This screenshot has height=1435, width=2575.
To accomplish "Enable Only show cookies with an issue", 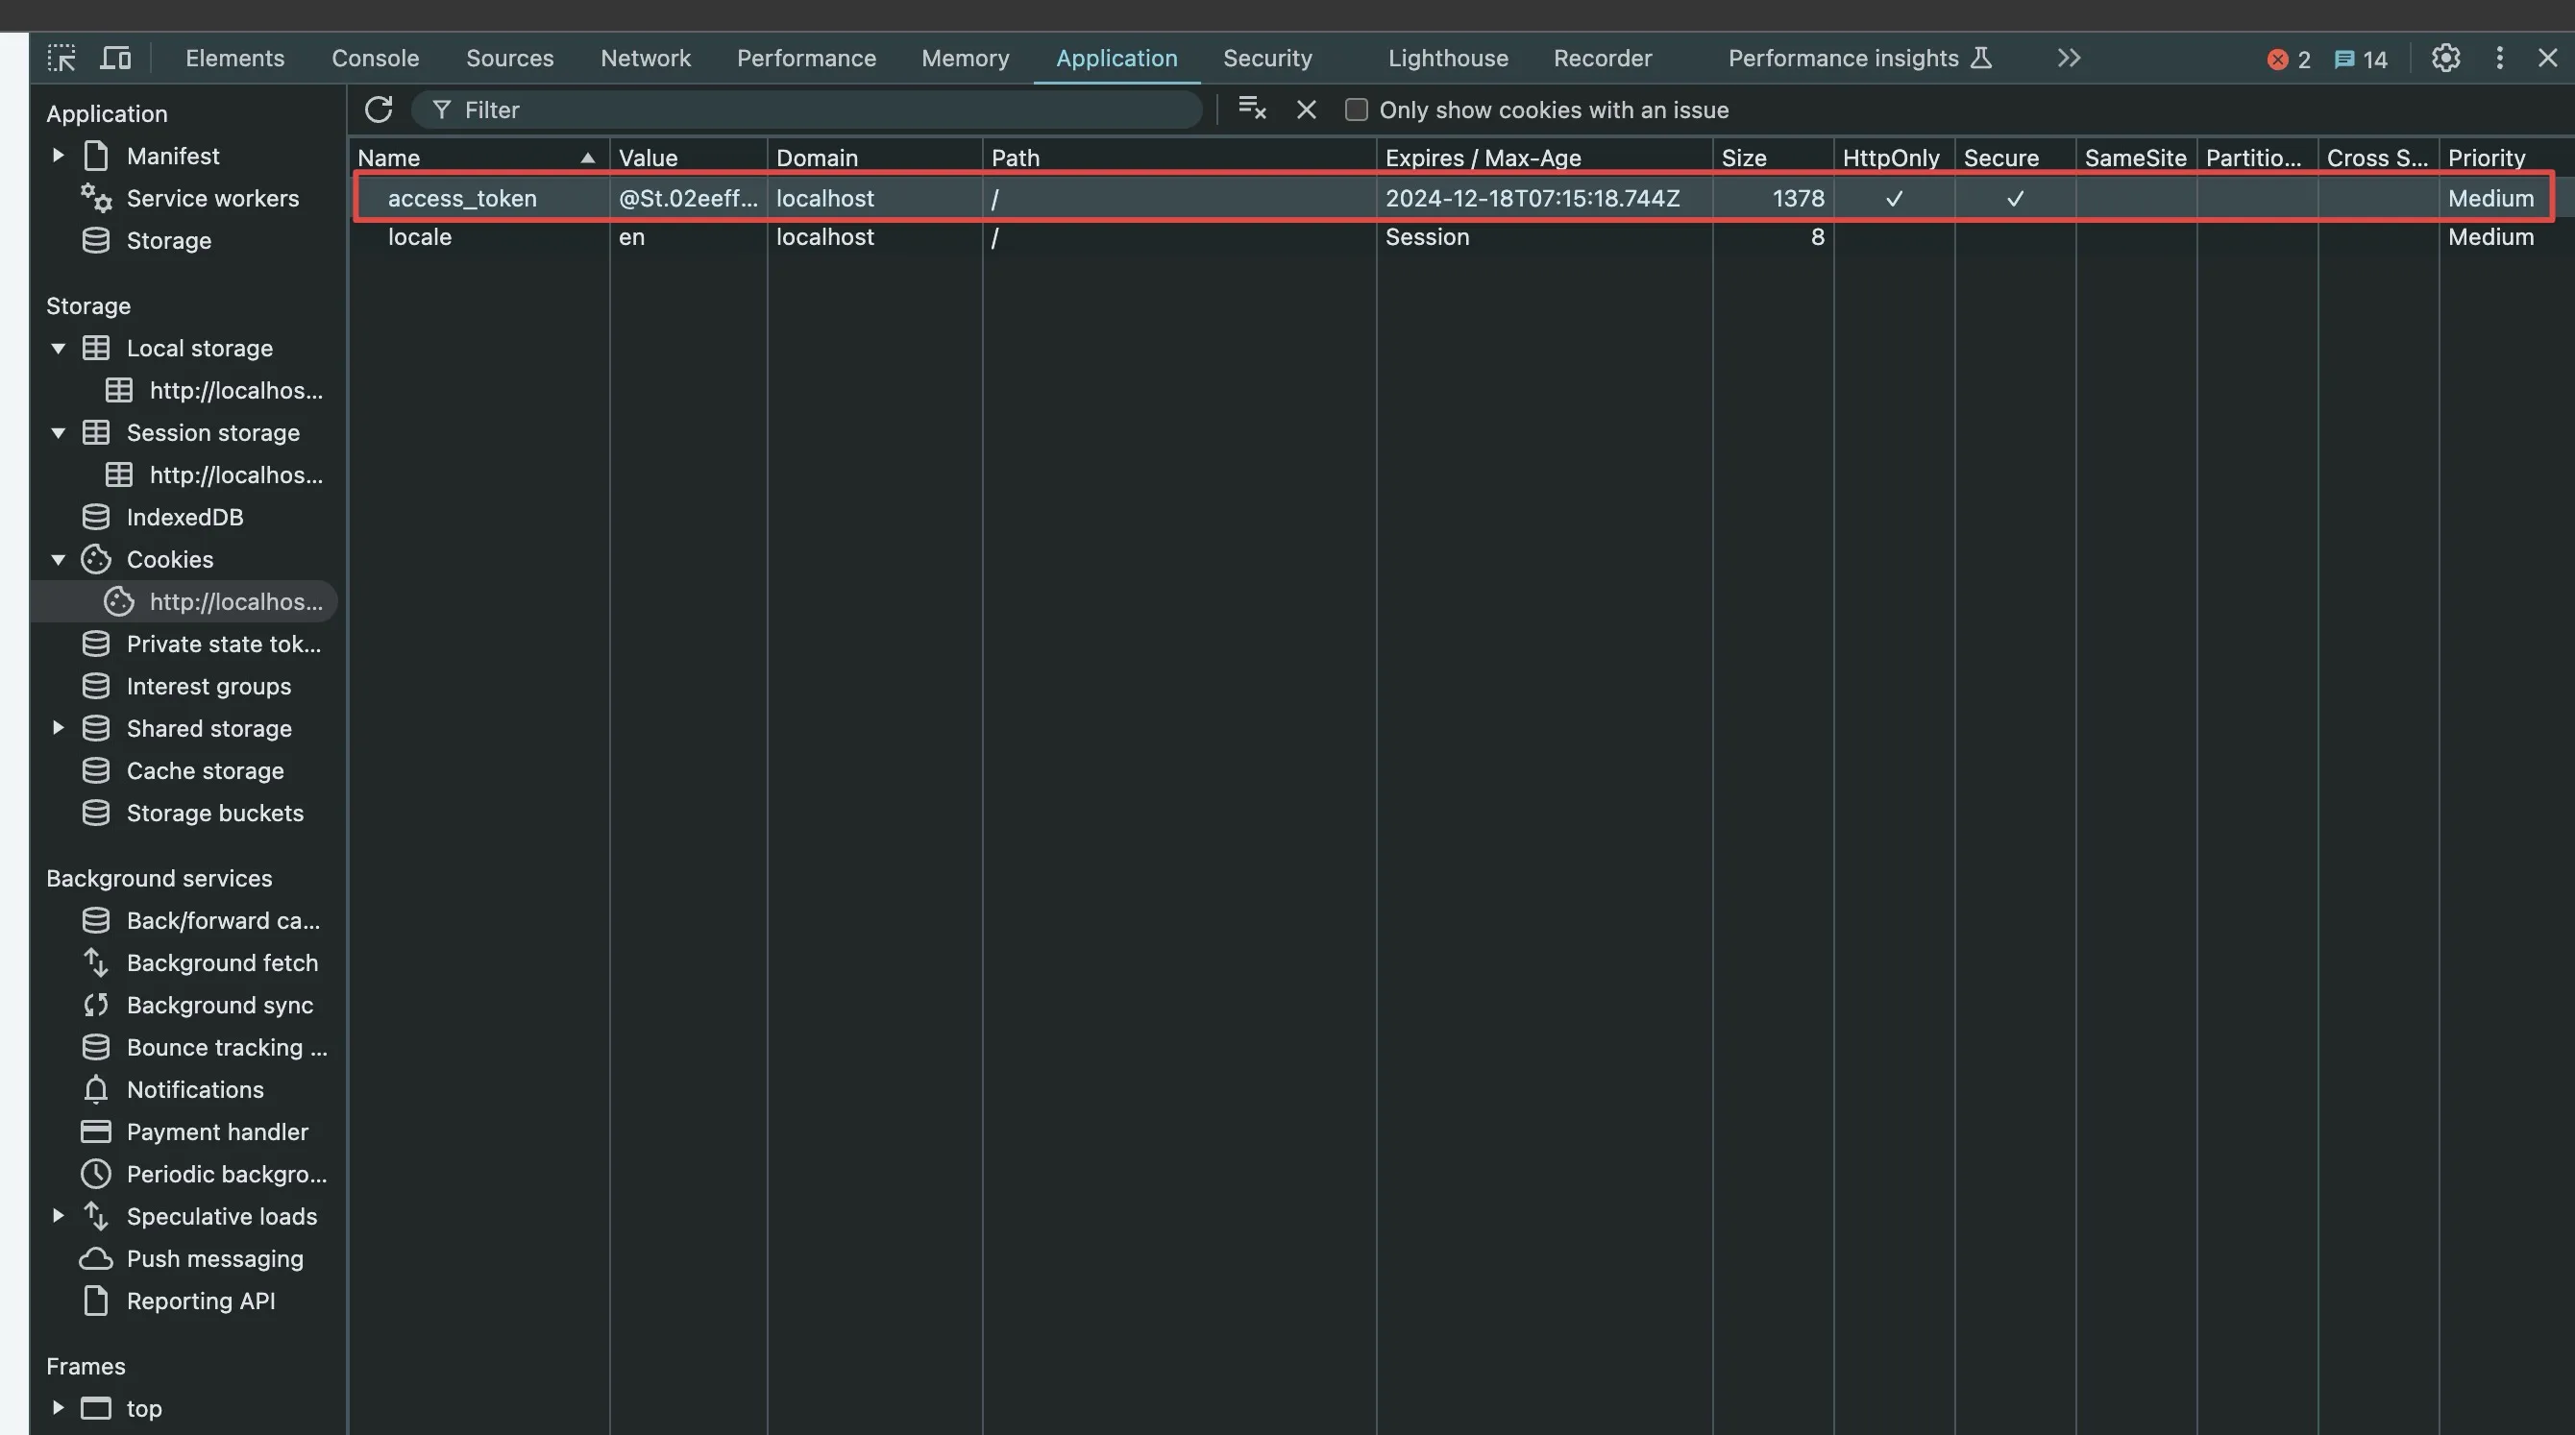I will [x=1357, y=109].
